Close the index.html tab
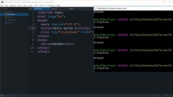173x97 pixels. tap(48, 9)
